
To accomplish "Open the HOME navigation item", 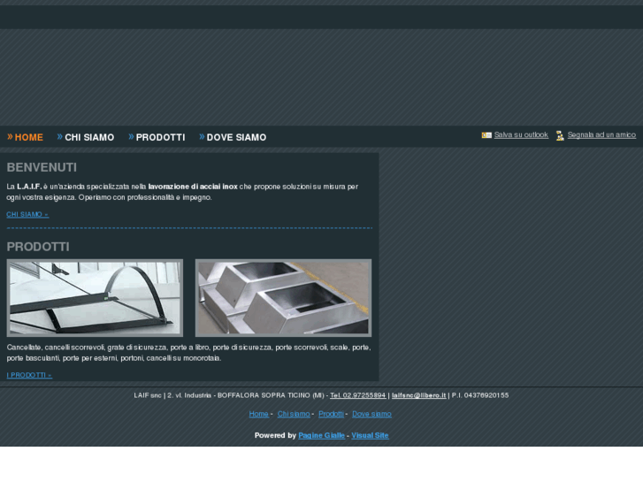I will pos(28,137).
